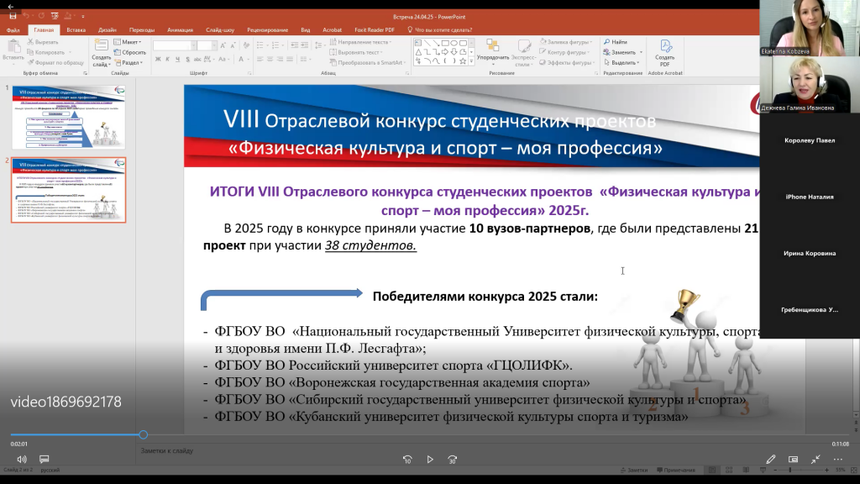Toggle Bold (Ж) formatting
This screenshot has width=860, height=484.
pyautogui.click(x=157, y=59)
